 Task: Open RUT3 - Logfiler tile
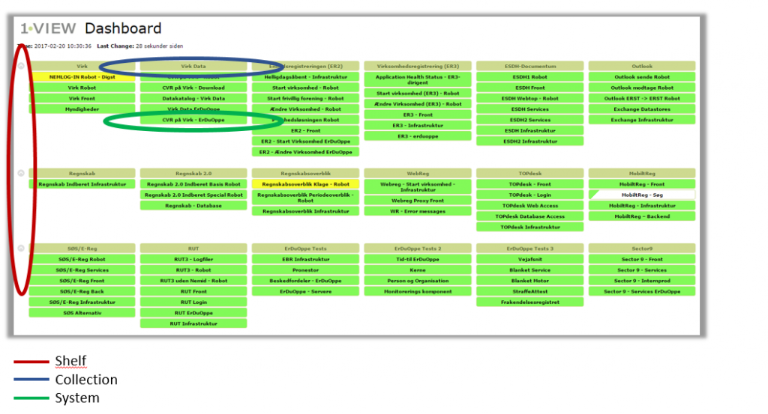193,259
